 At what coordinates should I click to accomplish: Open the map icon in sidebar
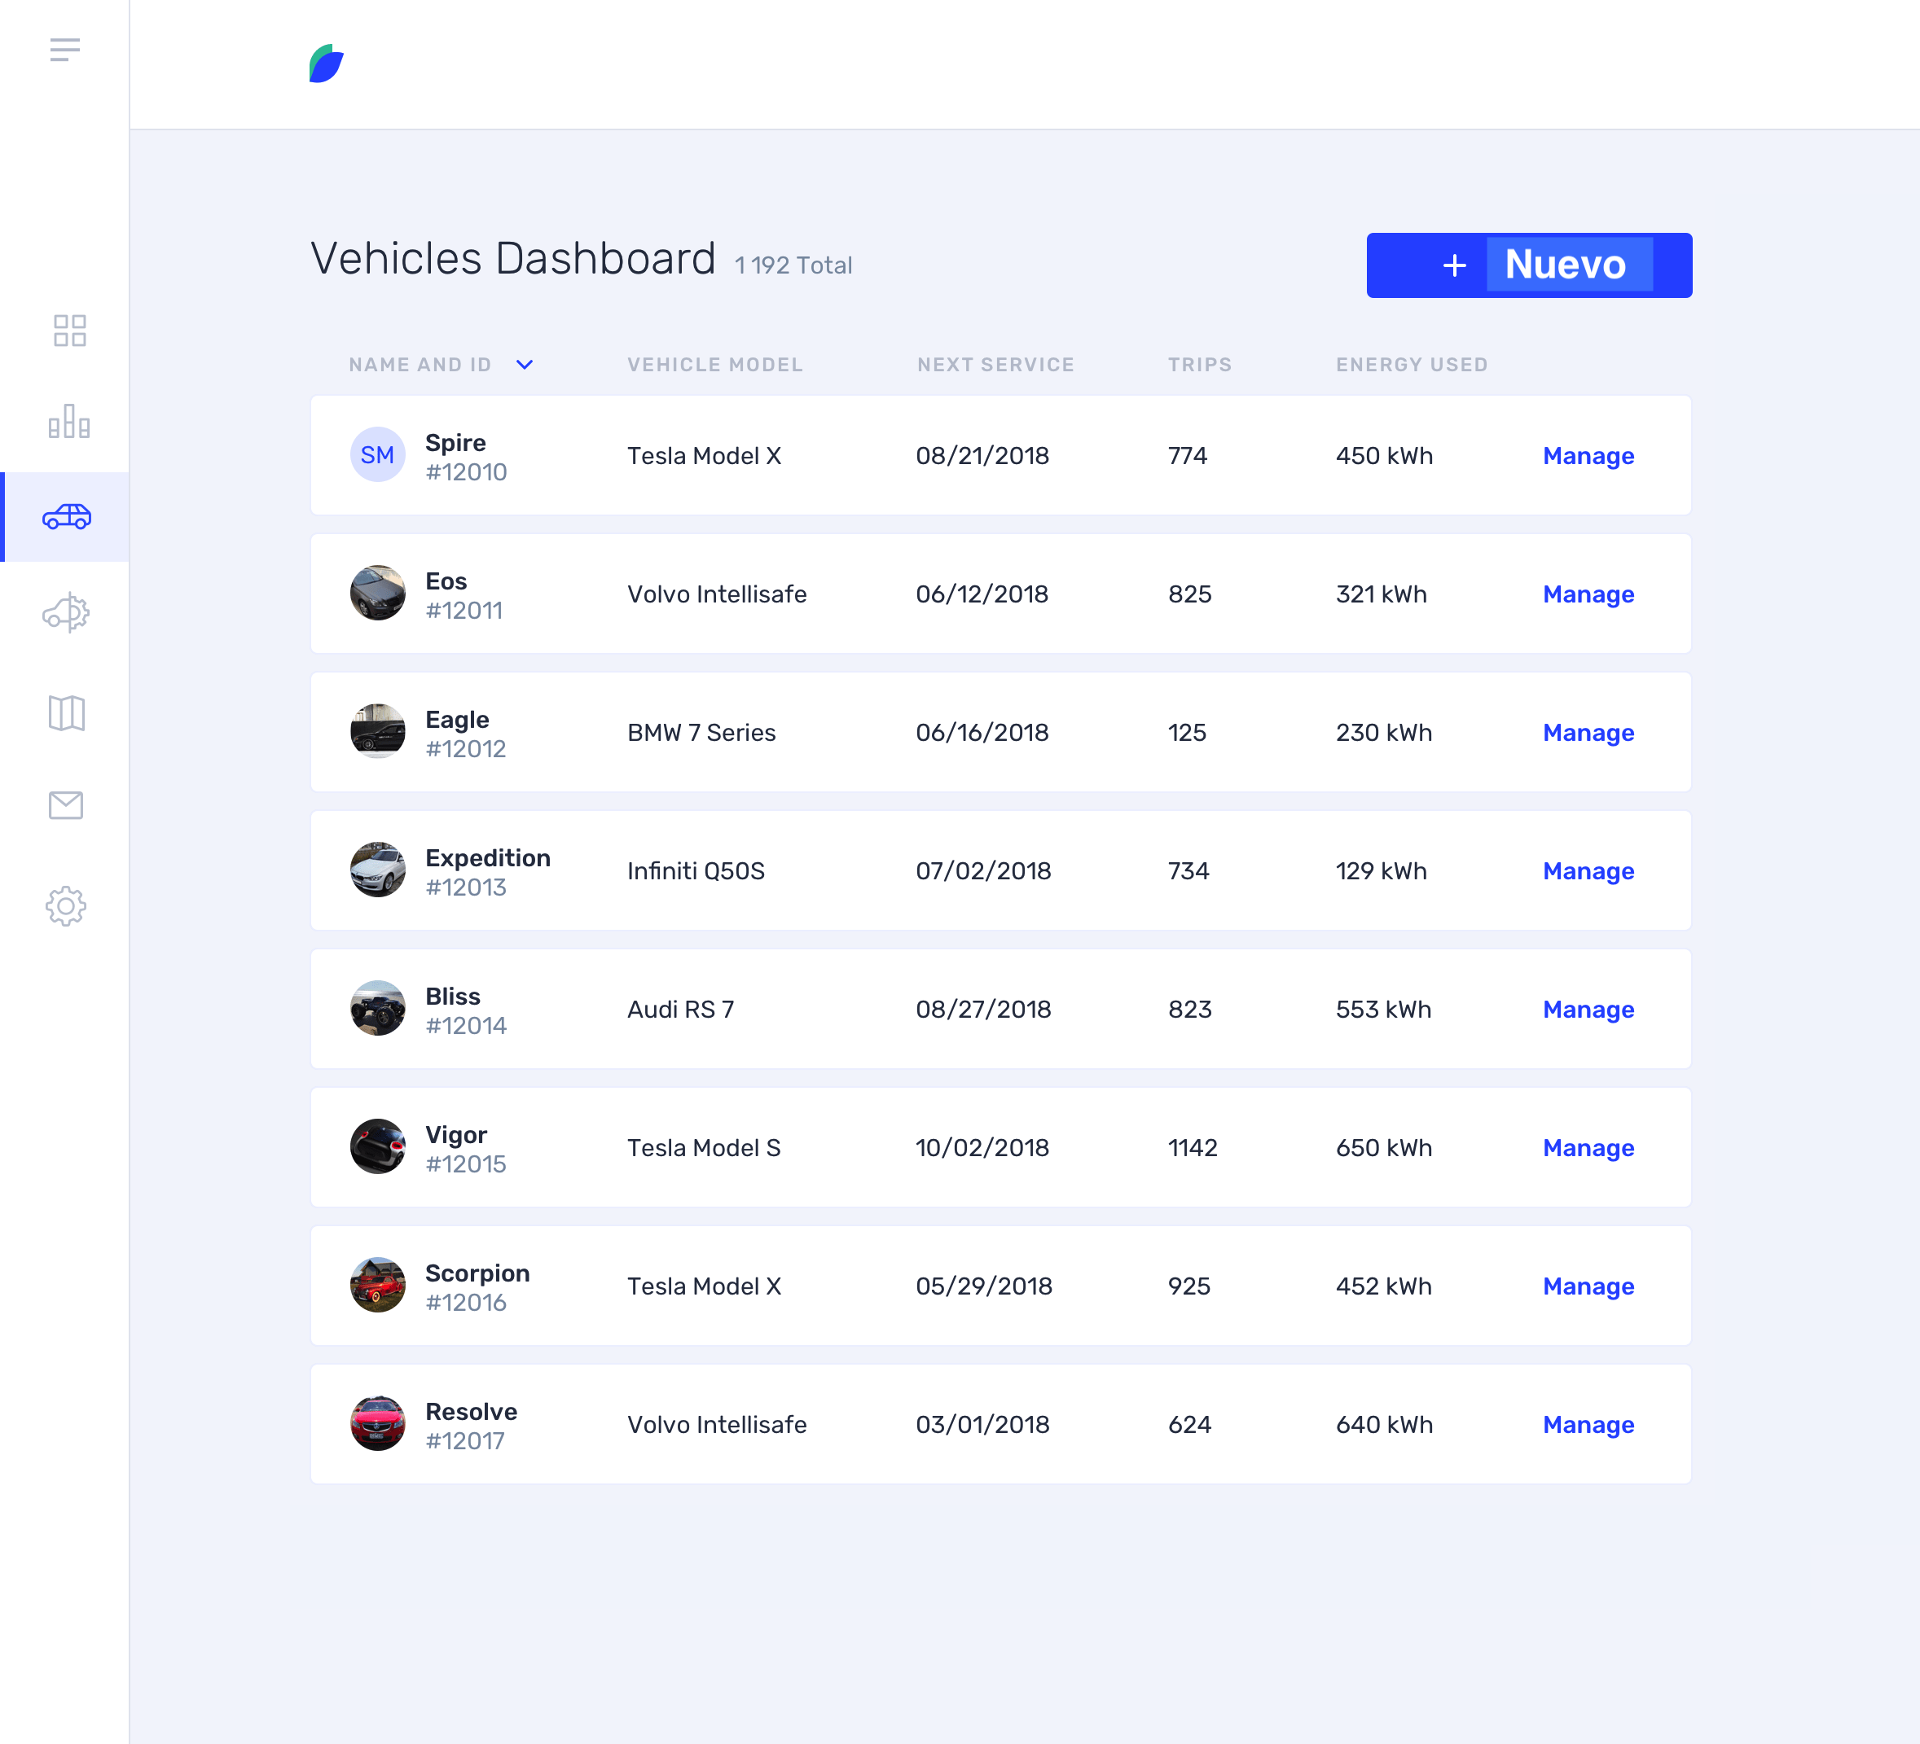click(x=66, y=713)
